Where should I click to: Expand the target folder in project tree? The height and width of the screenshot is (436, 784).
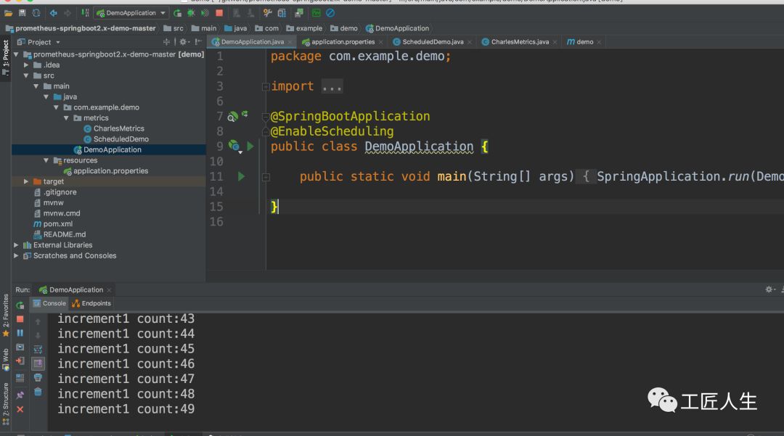coord(26,181)
